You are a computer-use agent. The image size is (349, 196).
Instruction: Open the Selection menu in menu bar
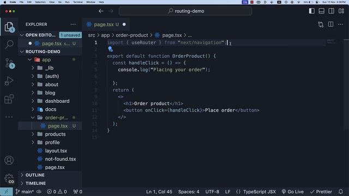coord(40,2)
